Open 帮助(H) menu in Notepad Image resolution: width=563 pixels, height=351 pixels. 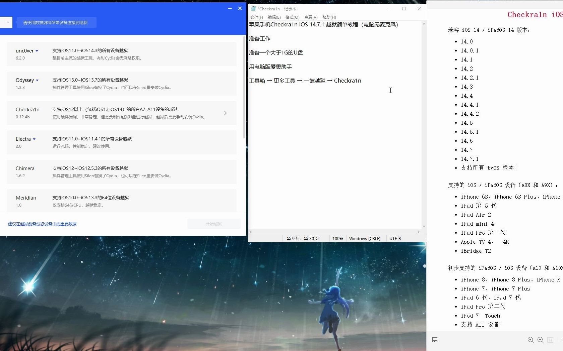[329, 17]
